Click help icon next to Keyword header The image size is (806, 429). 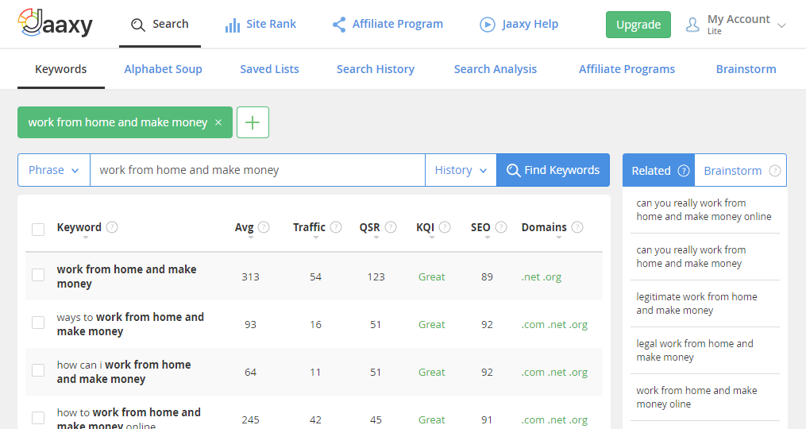coord(112,227)
